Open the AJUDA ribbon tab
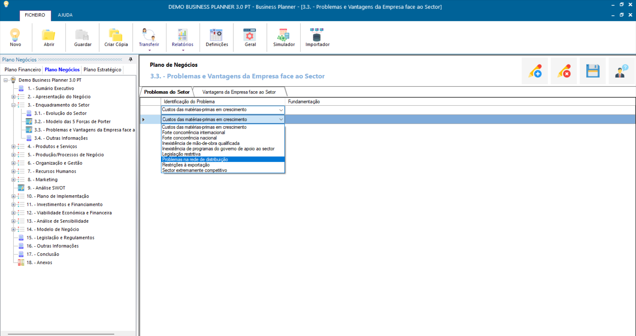 point(65,15)
